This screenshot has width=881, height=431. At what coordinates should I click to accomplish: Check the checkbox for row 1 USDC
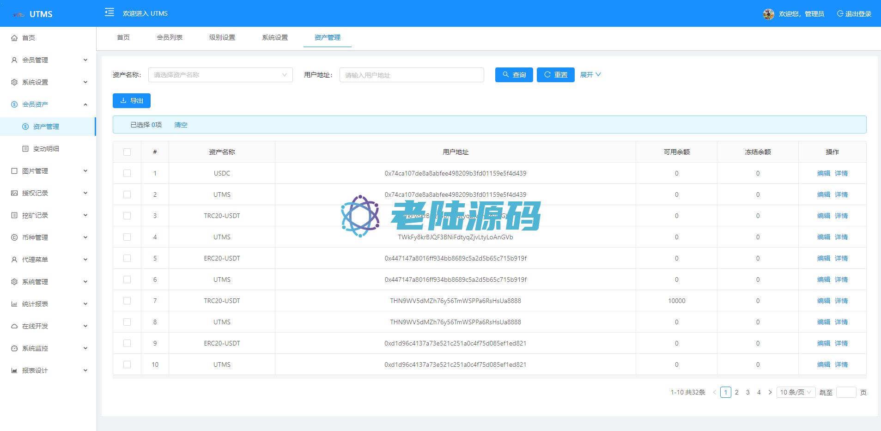pos(127,173)
